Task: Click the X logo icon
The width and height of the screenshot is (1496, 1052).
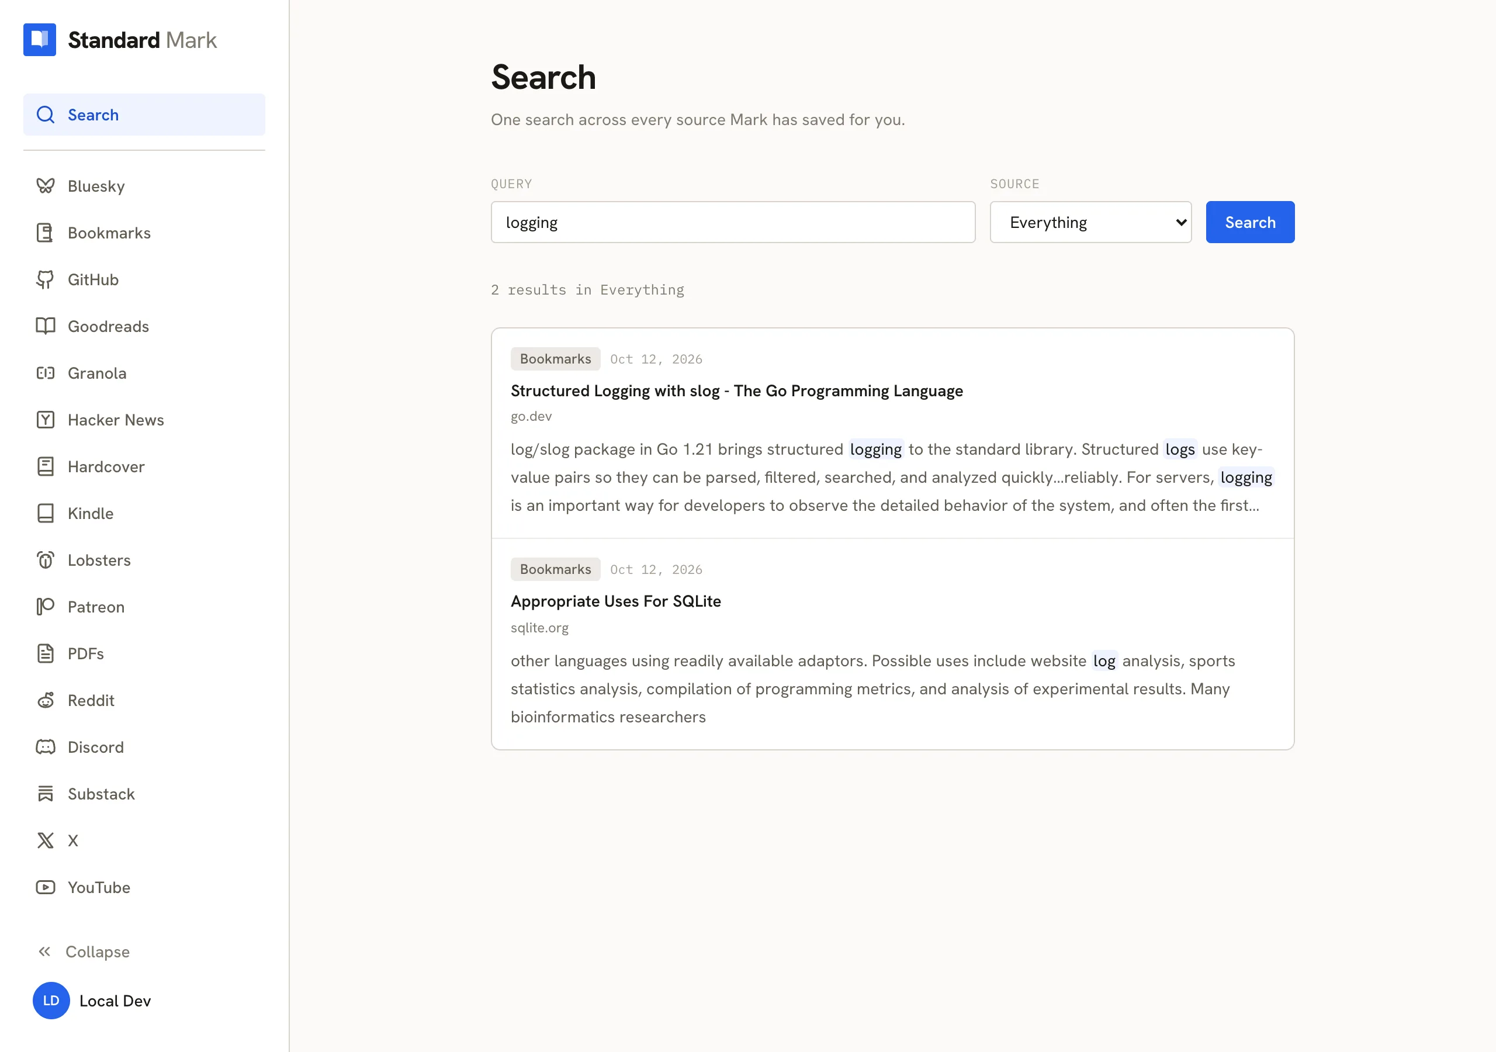Action: pyautogui.click(x=46, y=840)
